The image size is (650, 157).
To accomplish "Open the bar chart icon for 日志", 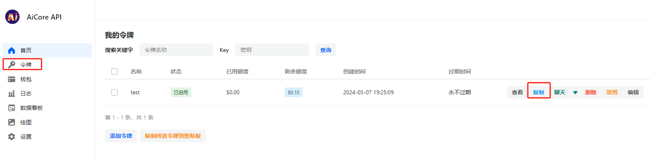I will point(12,93).
